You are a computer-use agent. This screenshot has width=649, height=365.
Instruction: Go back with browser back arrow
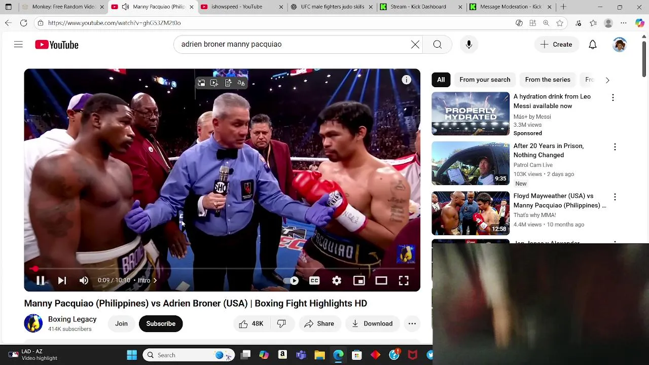(8, 23)
